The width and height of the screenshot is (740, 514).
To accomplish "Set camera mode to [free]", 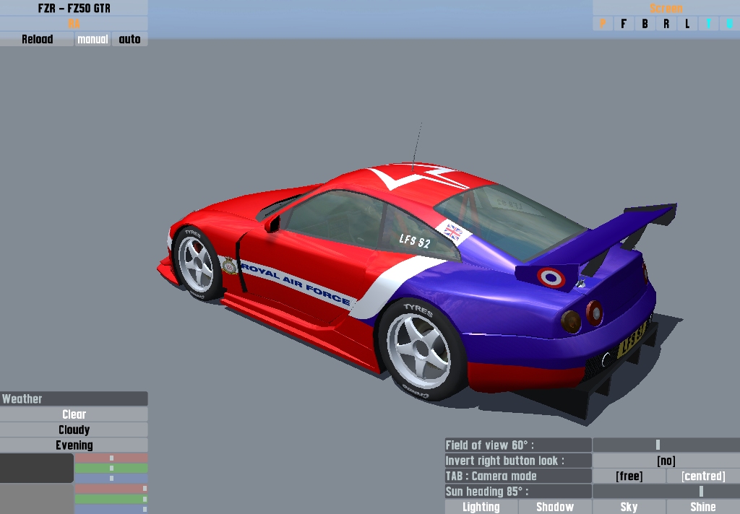I will click(x=629, y=476).
